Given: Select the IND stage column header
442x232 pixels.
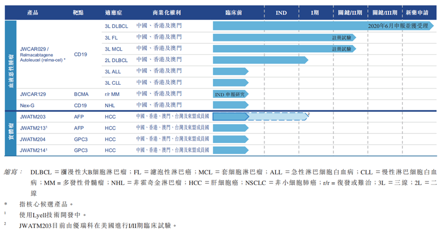Looking at the screenshot, I should point(281,11).
